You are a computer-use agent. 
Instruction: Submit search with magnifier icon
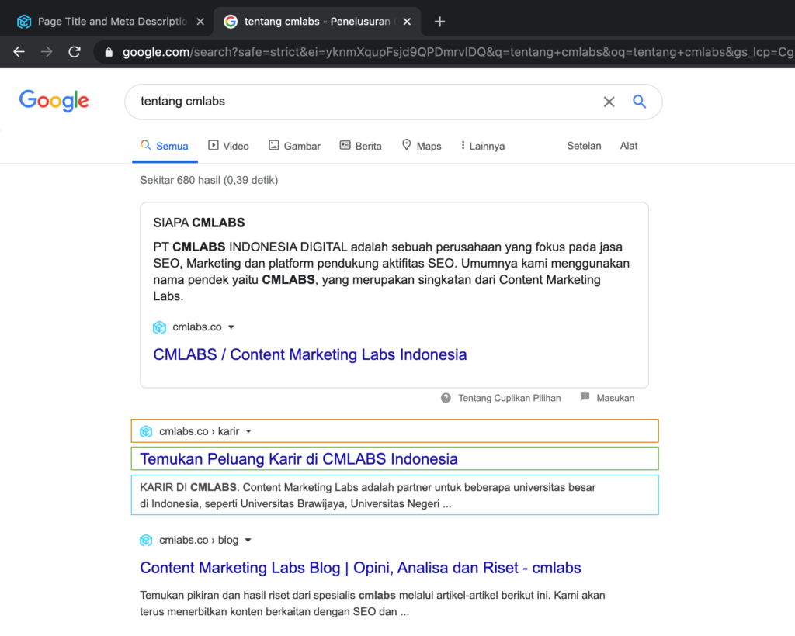tap(640, 102)
